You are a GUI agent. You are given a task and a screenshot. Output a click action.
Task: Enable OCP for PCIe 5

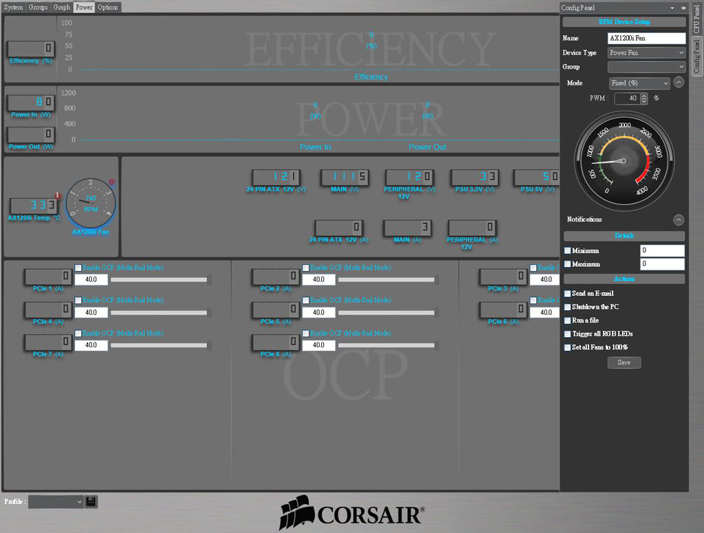[x=306, y=301]
